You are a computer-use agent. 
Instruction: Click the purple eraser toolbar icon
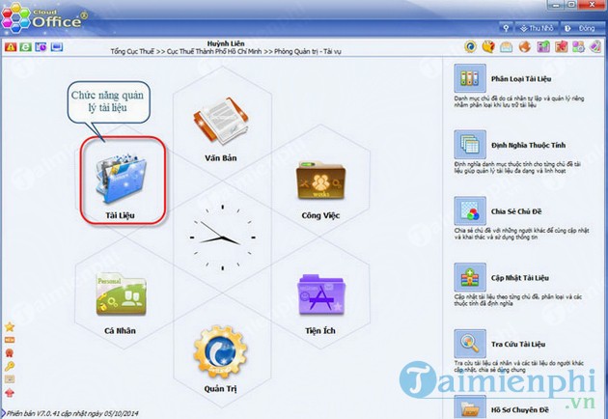(595, 47)
